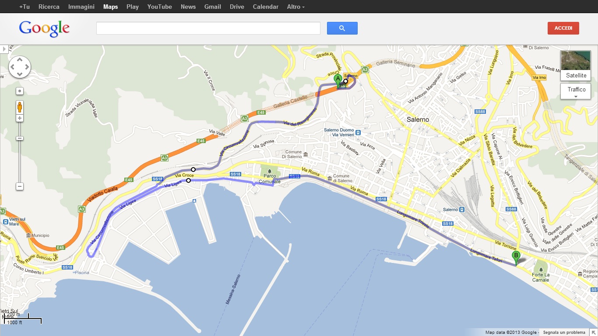Click the Lungomare Trieste road label
Image resolution: width=598 pixels, height=336 pixels.
click(414, 220)
